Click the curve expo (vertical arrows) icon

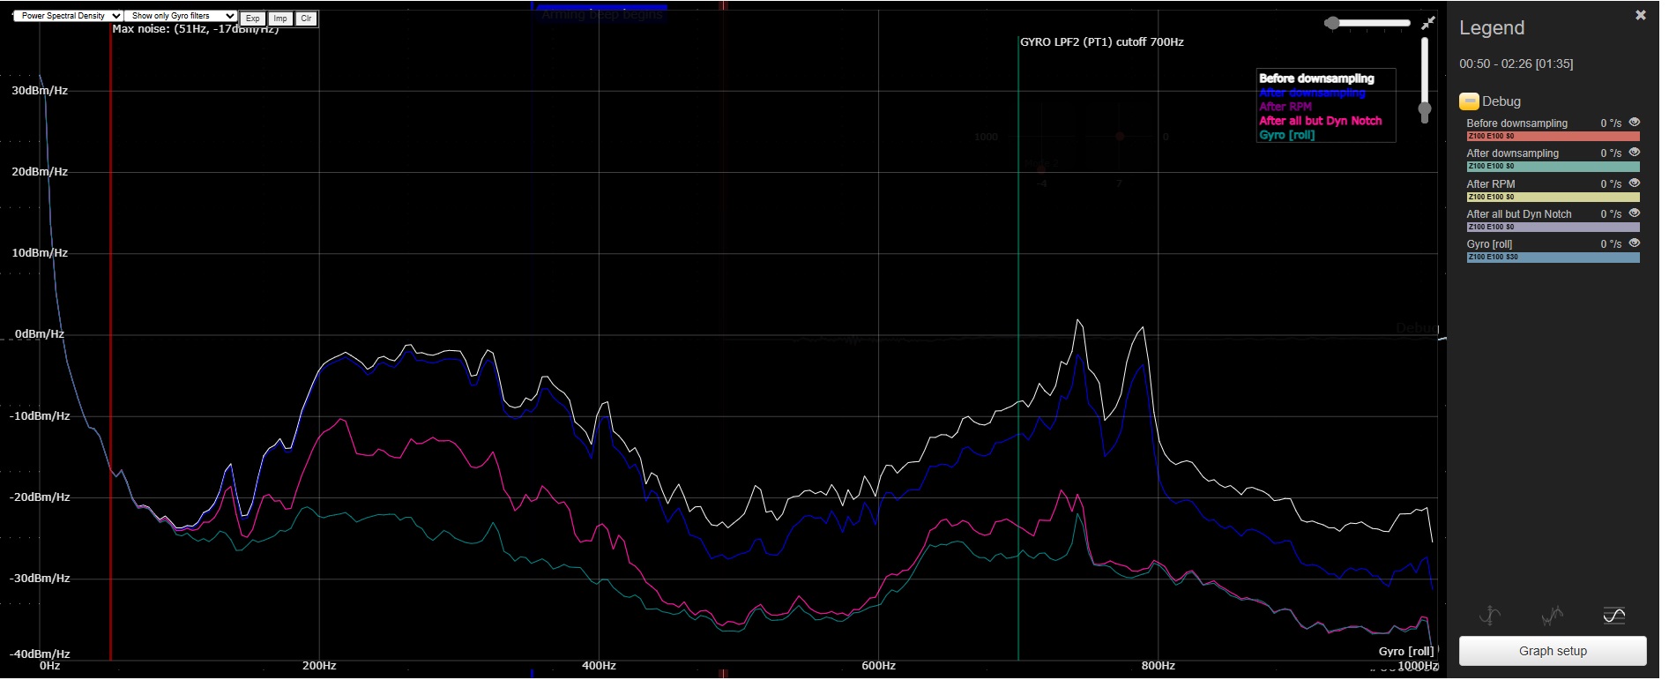pos(1490,616)
